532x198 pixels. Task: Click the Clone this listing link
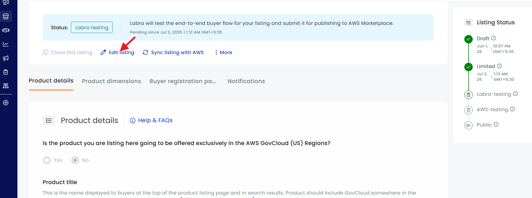(71, 52)
